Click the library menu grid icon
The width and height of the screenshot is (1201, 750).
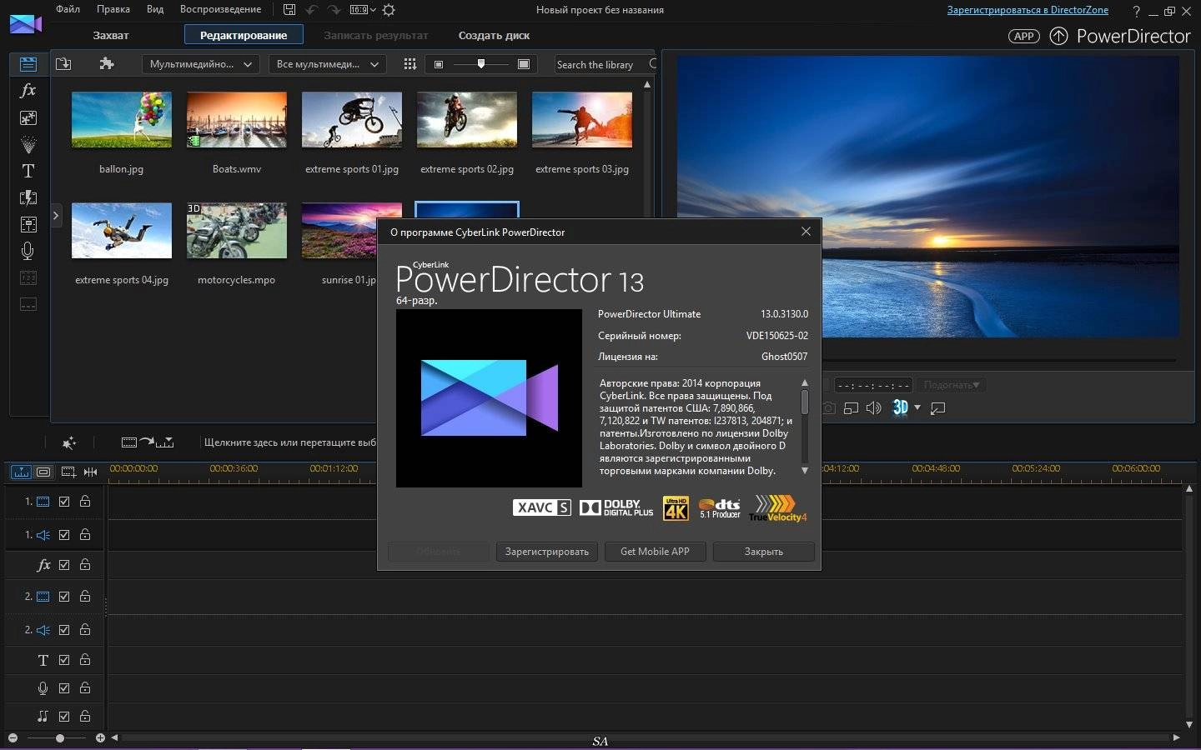tap(410, 64)
